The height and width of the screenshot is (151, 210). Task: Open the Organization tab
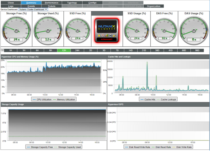pos(153,6)
